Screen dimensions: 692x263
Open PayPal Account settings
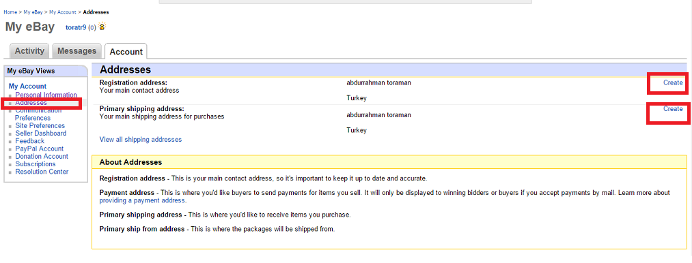39,149
